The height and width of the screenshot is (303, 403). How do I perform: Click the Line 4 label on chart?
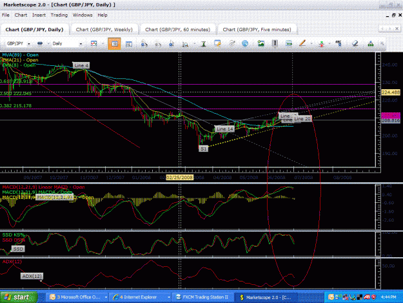pyautogui.click(x=81, y=65)
